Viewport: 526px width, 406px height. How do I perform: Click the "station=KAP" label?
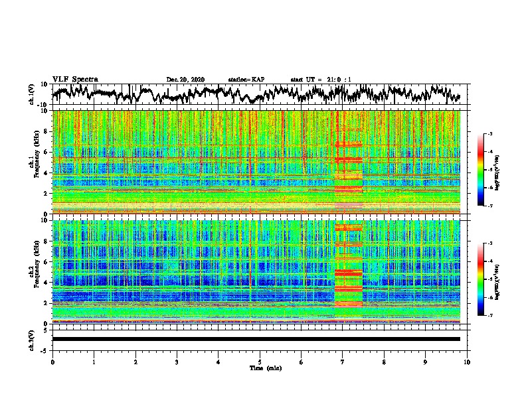click(246, 80)
